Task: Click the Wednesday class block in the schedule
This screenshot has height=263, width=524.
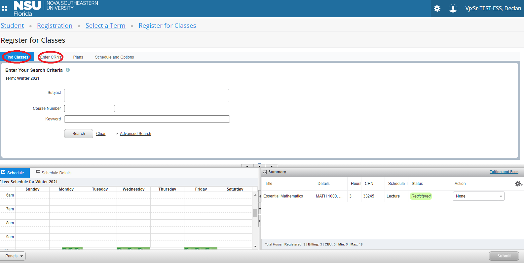Action: (133, 248)
